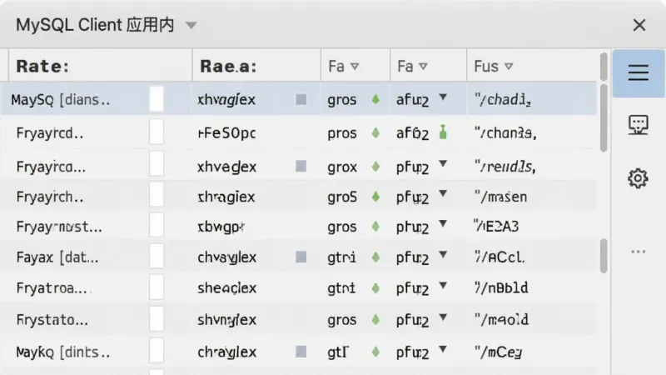This screenshot has width=666, height=375.
Task: Open the pfu2 dropdown in the Maykq row
Action: [x=443, y=349]
